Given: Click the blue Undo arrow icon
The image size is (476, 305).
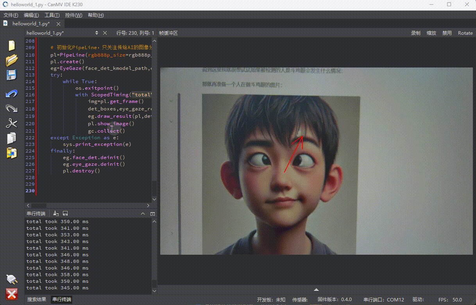Looking at the screenshot, I should pyautogui.click(x=12, y=94).
